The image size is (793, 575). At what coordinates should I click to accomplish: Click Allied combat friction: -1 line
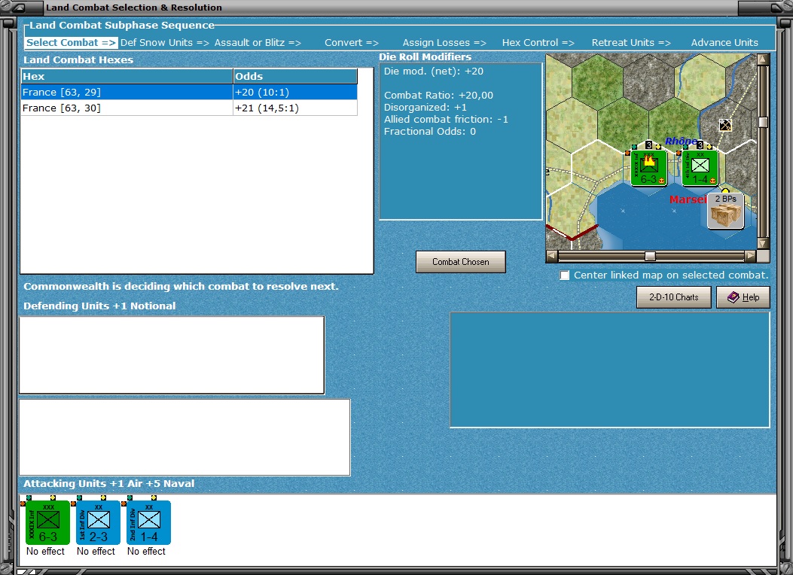(446, 119)
